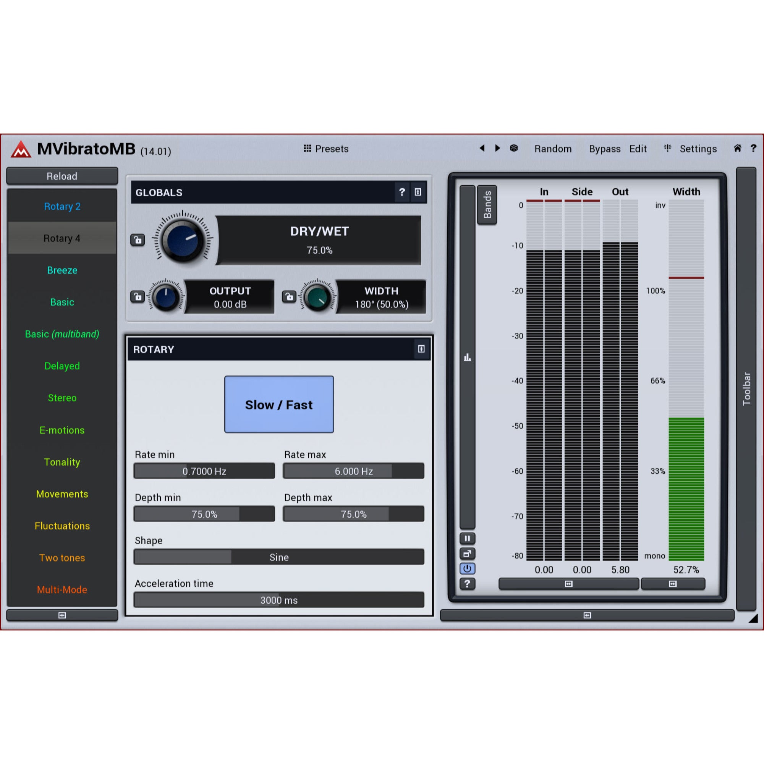The image size is (764, 764).
Task: Collapse the Globals panel
Action: click(418, 192)
